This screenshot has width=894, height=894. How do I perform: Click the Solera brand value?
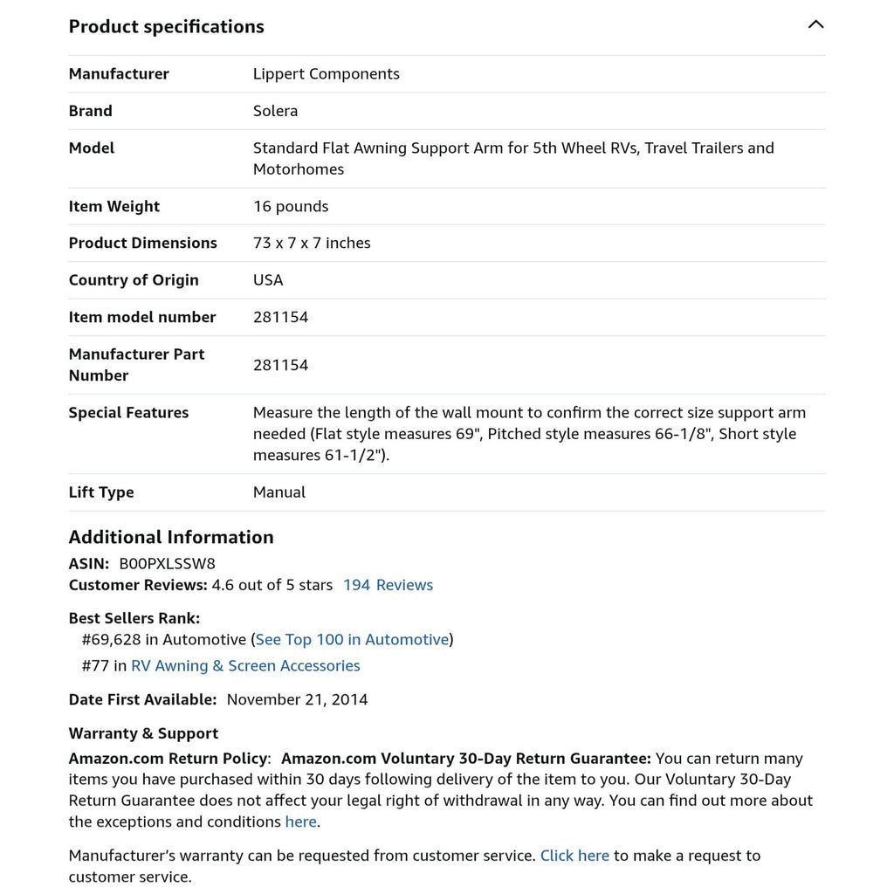pos(275,111)
